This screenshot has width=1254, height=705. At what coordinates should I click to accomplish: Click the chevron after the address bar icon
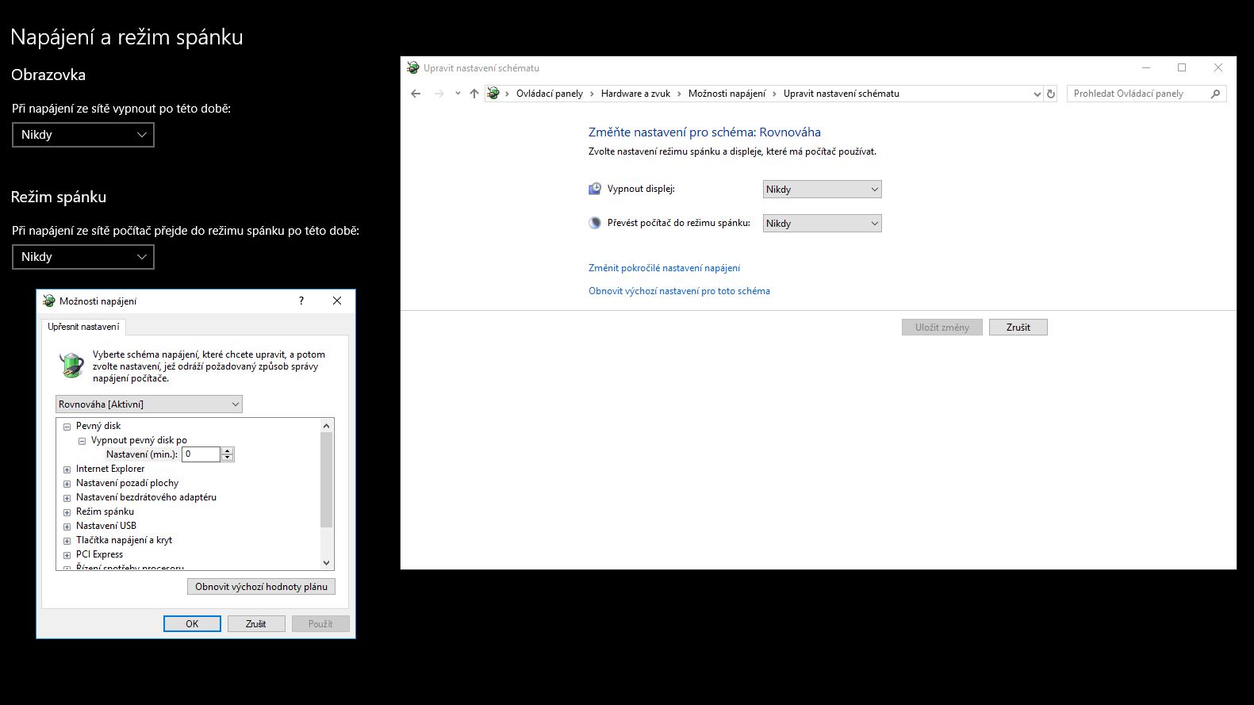507,94
